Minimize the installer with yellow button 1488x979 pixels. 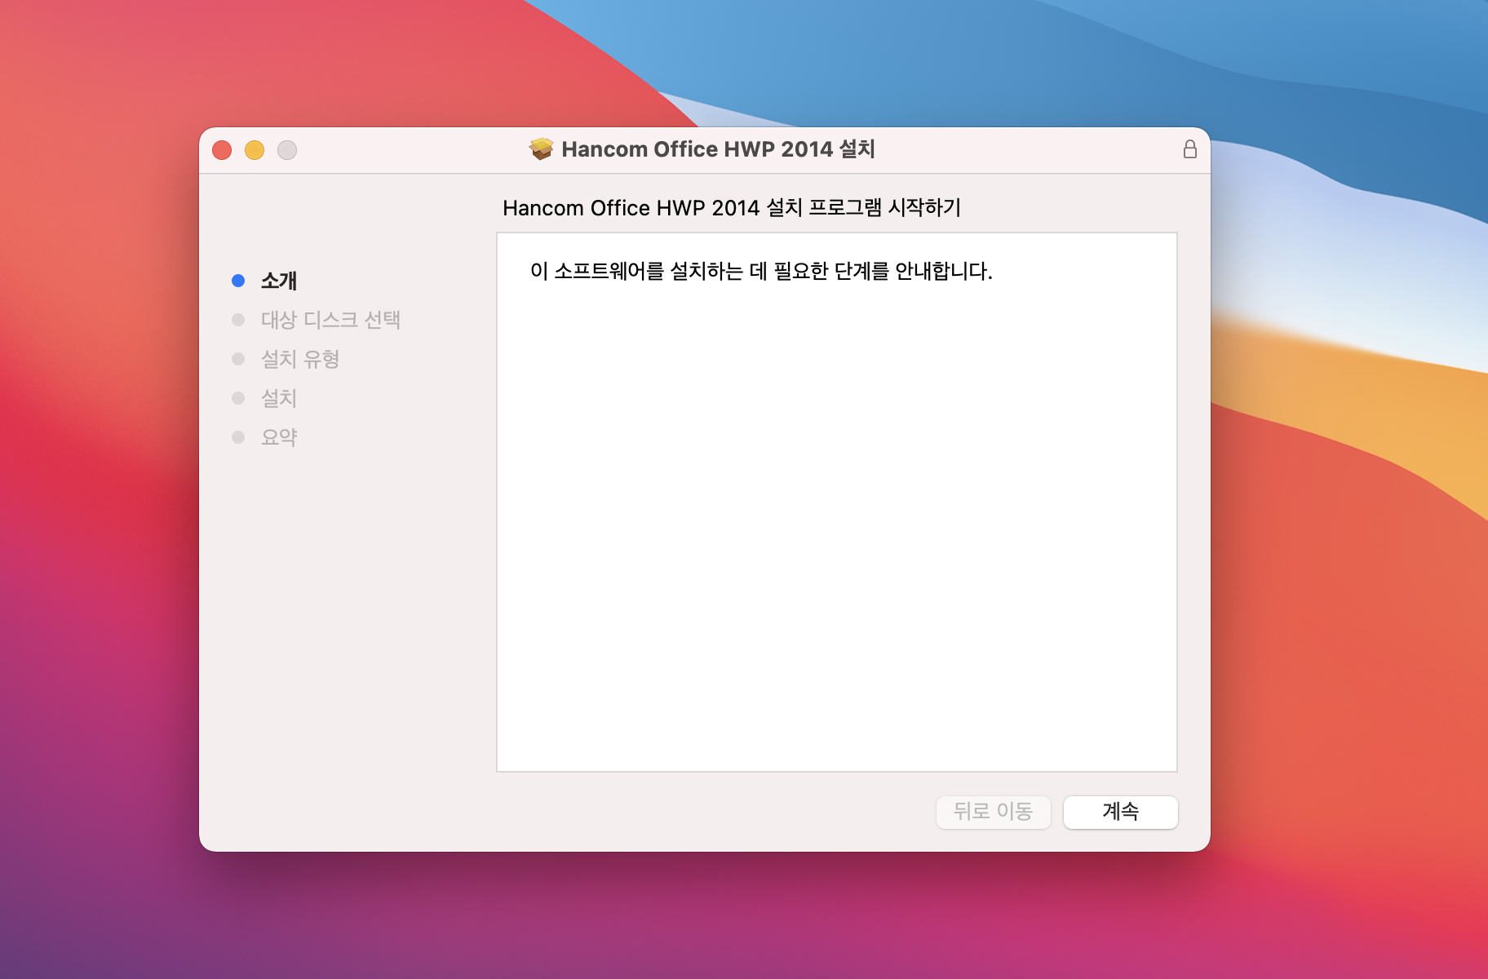click(255, 150)
